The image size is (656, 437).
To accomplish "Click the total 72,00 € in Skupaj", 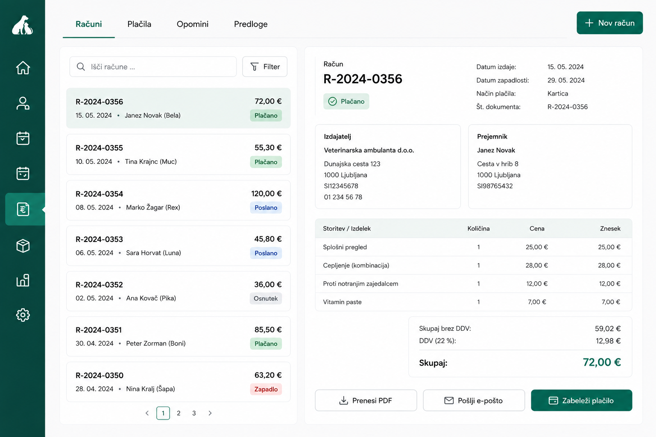I will (x=602, y=362).
